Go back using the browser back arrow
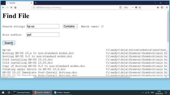This screenshot has width=170, height=95. [3, 7]
